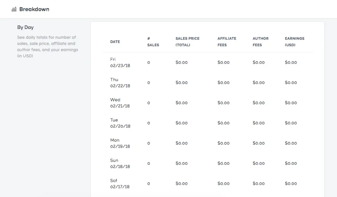This screenshot has height=197, width=337.
Task: Select the Thu 02/22/18 date cell
Action: (120, 83)
